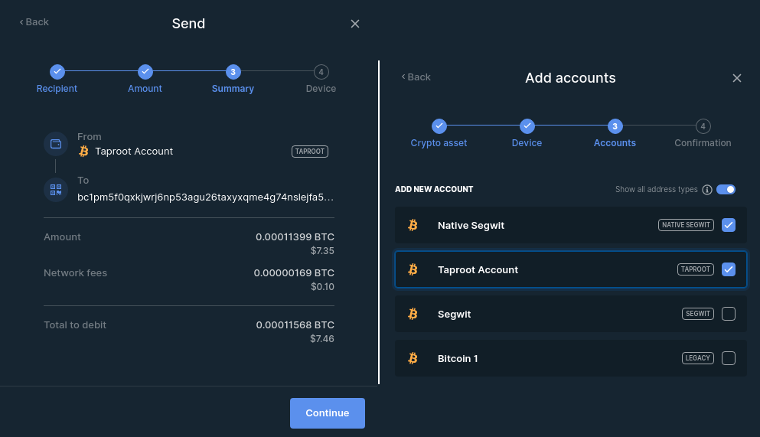This screenshot has width=760, height=437.
Task: Toggle Show all address types switch
Action: tap(726, 190)
